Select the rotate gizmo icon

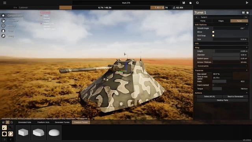(11, 122)
